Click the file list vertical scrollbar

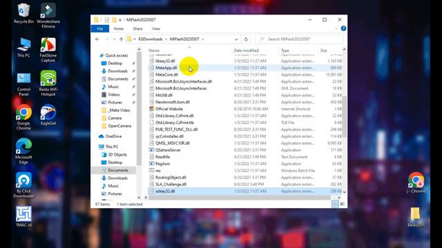click(344, 116)
